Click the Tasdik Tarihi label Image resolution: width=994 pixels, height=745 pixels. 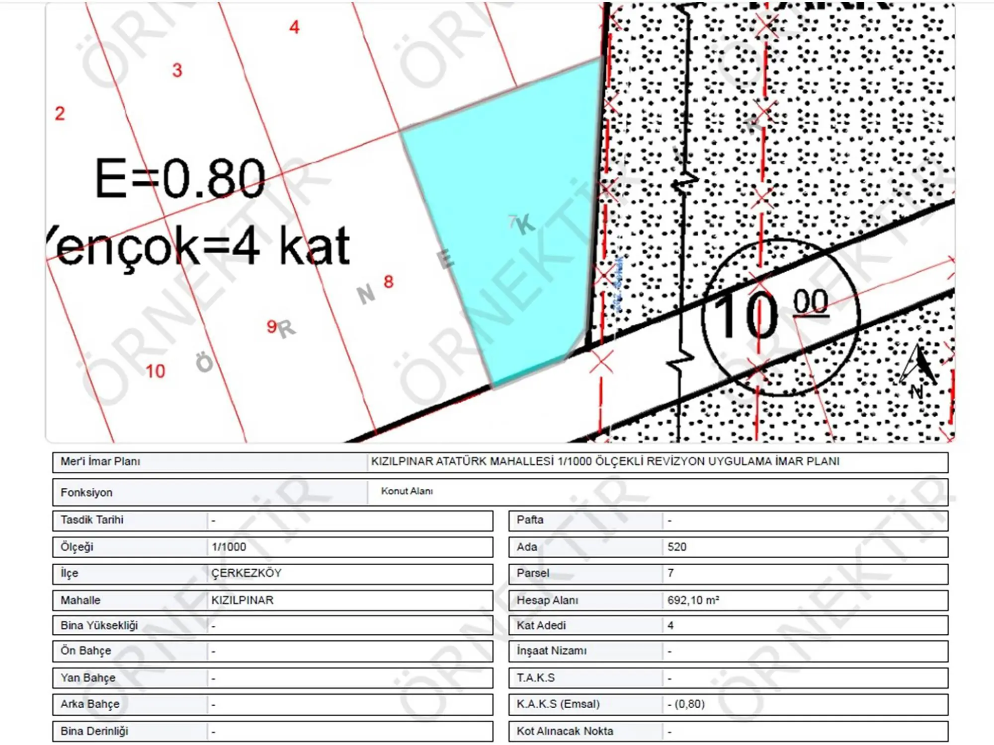pos(92,520)
